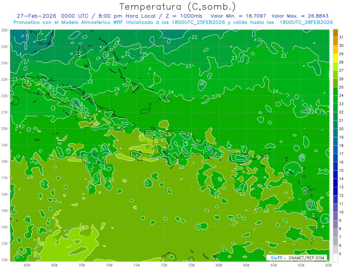Pick the purple legend swatch between 9 and 10

[335, 216]
